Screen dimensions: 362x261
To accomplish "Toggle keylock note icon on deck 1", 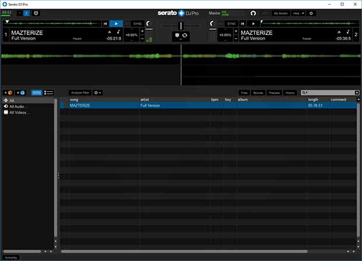I will (x=118, y=32).
